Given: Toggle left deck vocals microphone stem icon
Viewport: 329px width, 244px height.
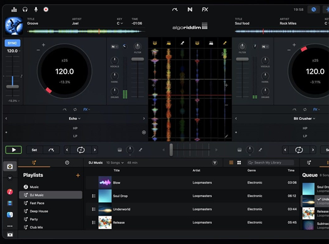Looking at the screenshot, I should tap(182, 43).
